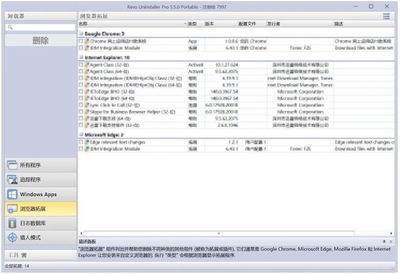This screenshot has width=400, height=274.
Task: Click icon of IEToEdge BHO (32-位) row
Action: pyautogui.click(x=87, y=92)
